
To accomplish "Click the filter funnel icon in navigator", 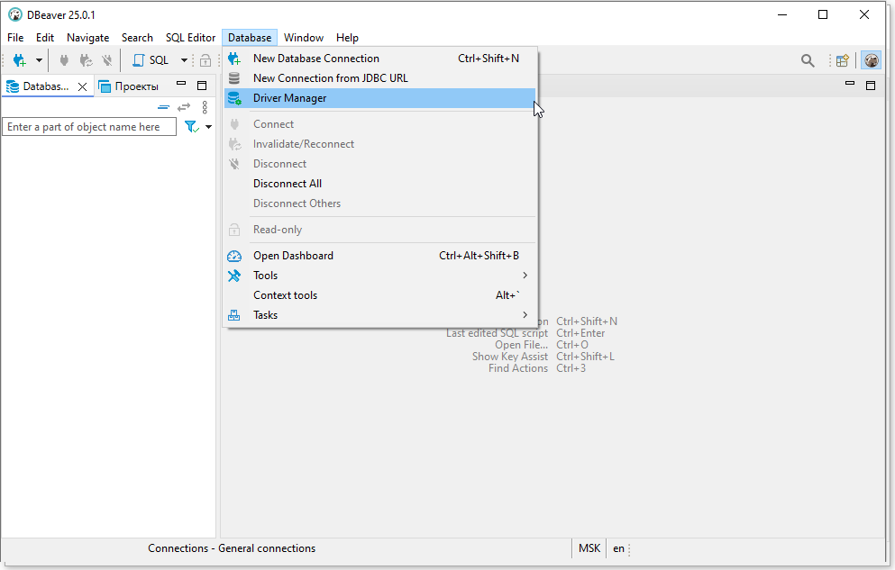I will pyautogui.click(x=191, y=127).
